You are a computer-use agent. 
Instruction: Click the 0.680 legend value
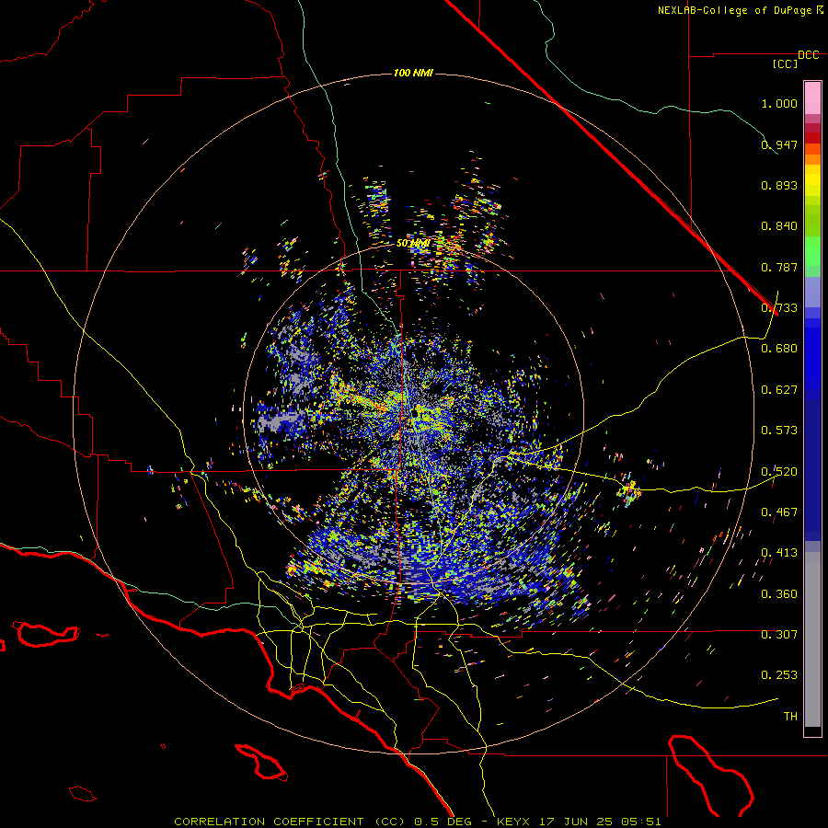point(779,349)
